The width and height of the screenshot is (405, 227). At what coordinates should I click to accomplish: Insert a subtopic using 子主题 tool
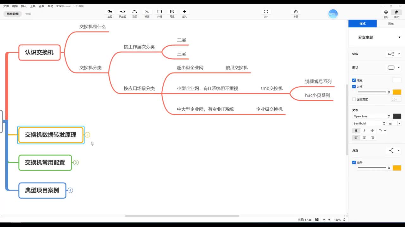(122, 13)
